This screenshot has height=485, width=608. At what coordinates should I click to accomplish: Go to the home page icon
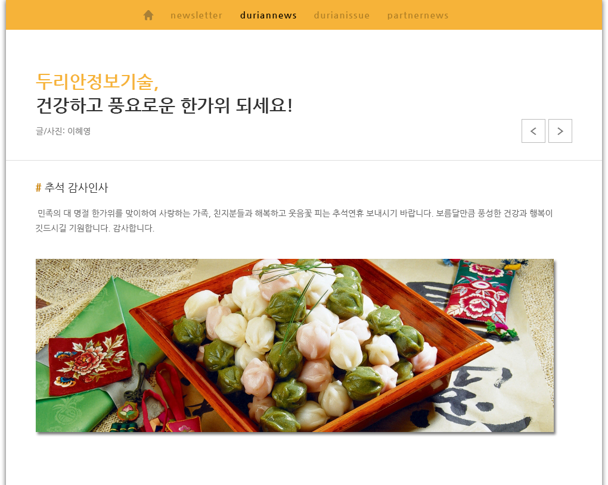[x=148, y=15]
